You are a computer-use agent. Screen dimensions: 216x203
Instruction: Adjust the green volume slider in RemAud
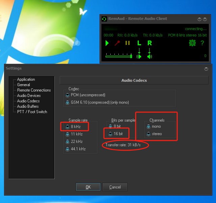click(119, 56)
